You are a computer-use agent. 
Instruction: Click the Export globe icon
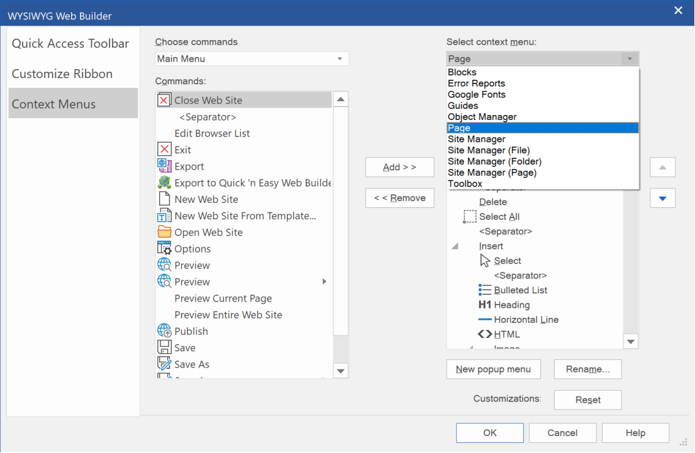click(x=164, y=166)
